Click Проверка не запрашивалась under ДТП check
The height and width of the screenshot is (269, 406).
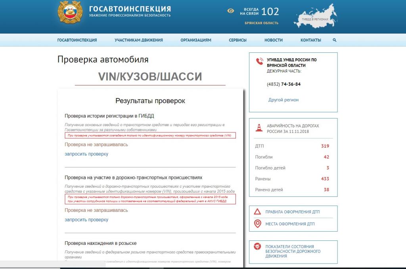(96, 210)
